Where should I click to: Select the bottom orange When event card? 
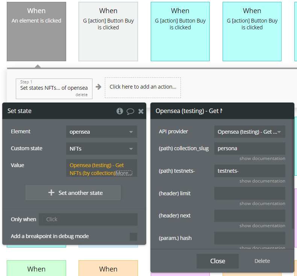108,268
